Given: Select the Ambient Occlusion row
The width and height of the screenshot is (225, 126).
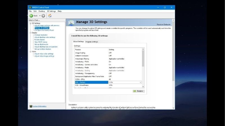Looking at the screenshot, I should coord(108,56).
